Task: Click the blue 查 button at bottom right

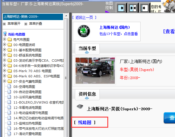Action: coord(169,118)
